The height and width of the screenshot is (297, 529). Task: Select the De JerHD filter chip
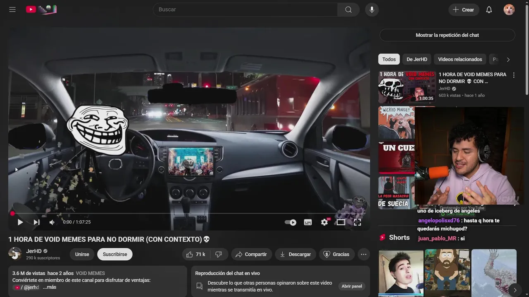(417, 59)
